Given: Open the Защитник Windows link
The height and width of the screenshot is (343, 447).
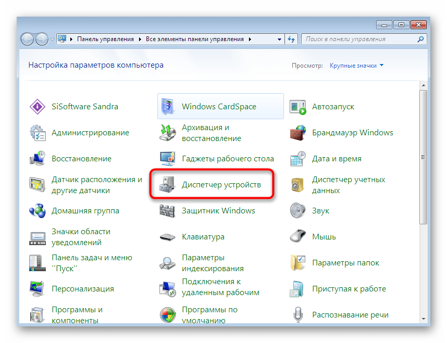Looking at the screenshot, I should 218,211.
